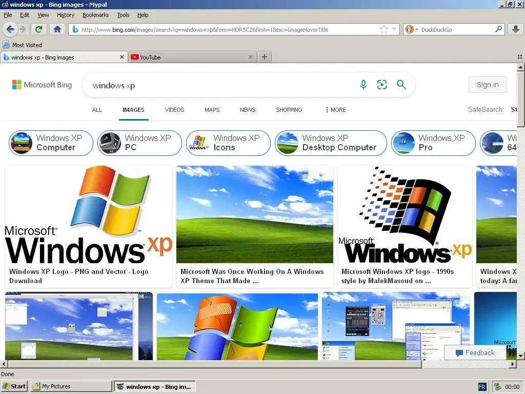Open the desktop with scattered windows thumbnail
Image resolution: width=525 pixels, height=394 pixels.
point(78,327)
